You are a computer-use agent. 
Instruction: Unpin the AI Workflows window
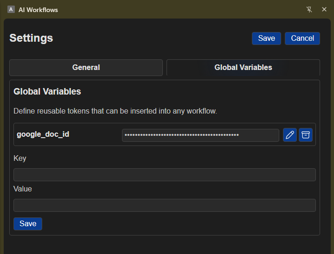click(309, 9)
